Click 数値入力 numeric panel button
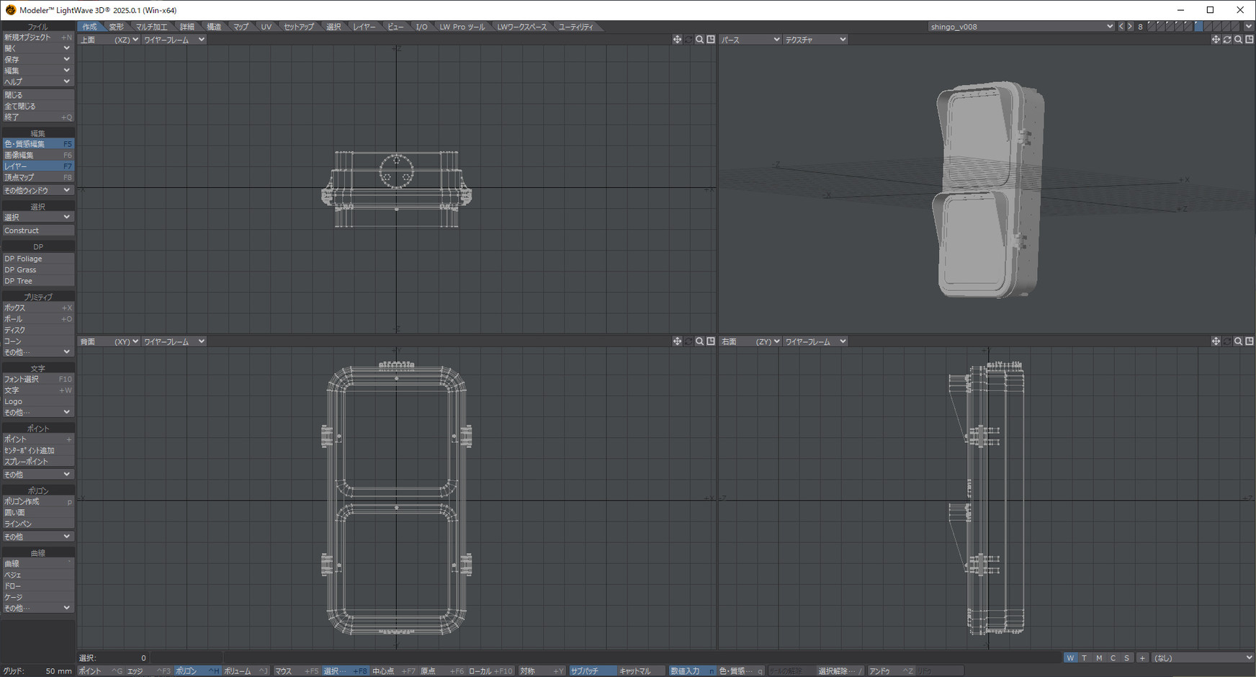 pos(692,671)
